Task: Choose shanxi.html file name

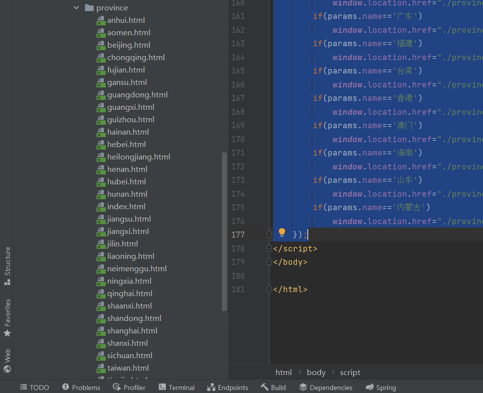Action: click(x=128, y=343)
